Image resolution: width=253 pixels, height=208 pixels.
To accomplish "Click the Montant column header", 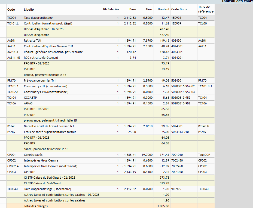I will [x=162, y=10].
